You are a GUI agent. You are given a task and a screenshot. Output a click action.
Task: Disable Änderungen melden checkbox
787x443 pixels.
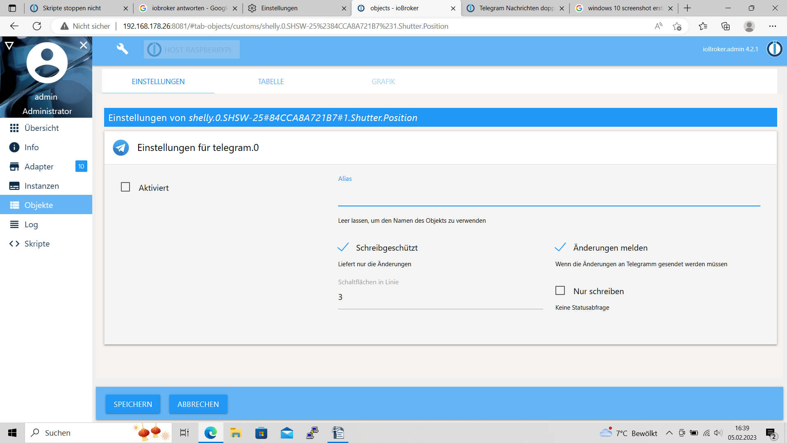click(560, 247)
